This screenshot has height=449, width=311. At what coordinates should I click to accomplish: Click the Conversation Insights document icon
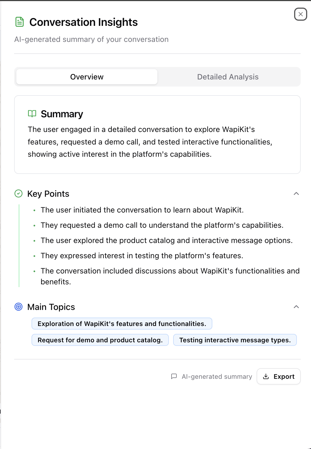pyautogui.click(x=20, y=22)
